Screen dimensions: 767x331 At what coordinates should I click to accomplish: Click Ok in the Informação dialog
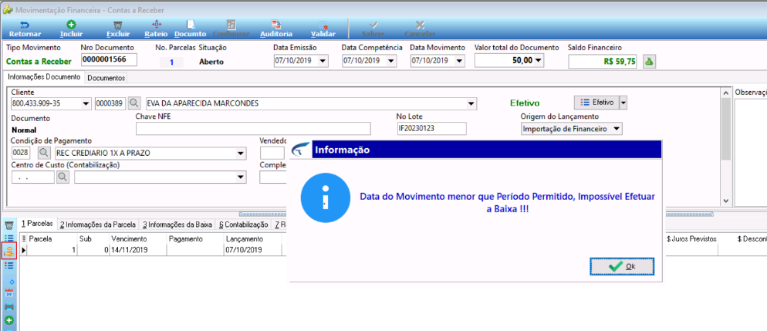(622, 266)
